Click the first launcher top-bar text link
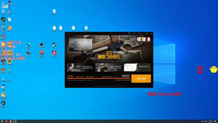The width and height of the screenshot is (218, 123). pyautogui.click(x=135, y=34)
